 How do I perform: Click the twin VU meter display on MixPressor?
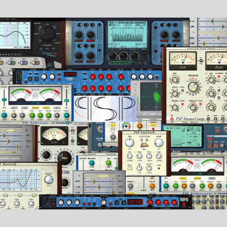click(35, 96)
